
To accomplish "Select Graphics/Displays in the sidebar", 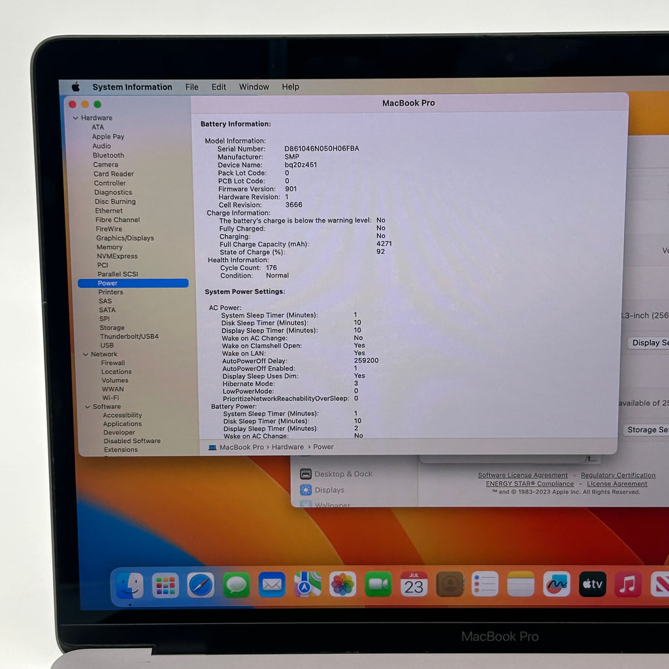I will click(125, 238).
